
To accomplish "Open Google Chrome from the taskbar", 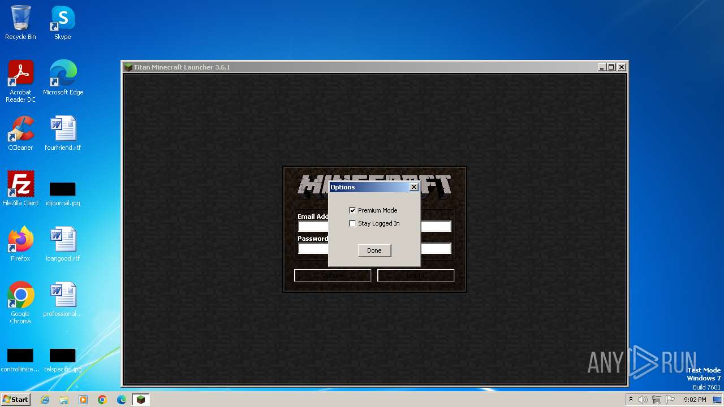I will point(102,400).
